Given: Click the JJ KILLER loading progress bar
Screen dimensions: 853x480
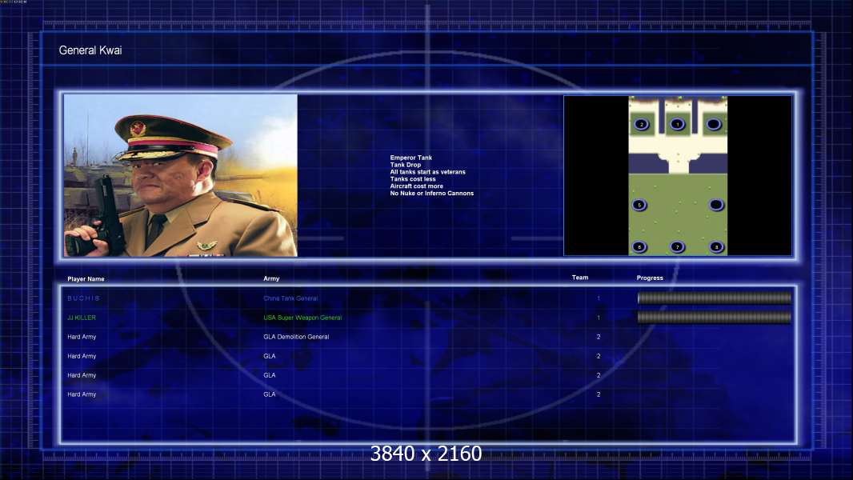Looking at the screenshot, I should (x=715, y=318).
